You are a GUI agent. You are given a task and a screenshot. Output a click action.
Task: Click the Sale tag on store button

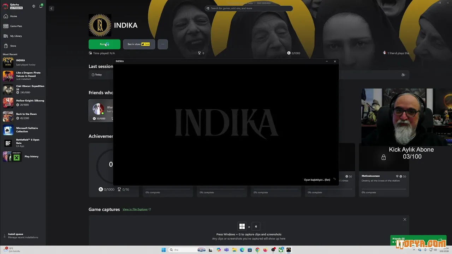click(x=145, y=44)
